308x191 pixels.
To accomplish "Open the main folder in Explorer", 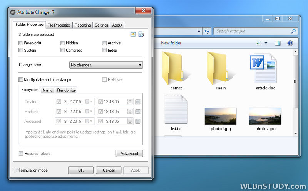I will pyautogui.click(x=221, y=71).
